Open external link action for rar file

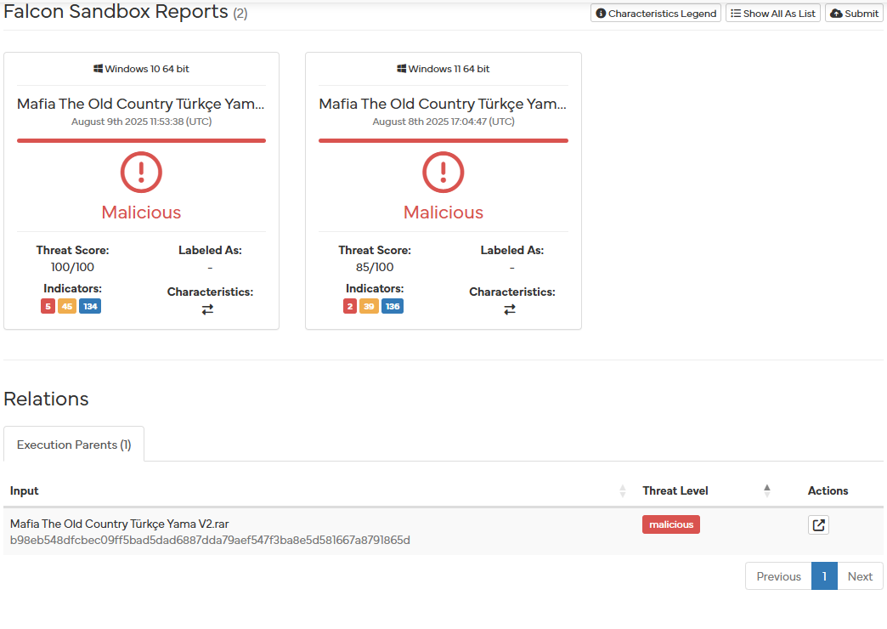[818, 524]
